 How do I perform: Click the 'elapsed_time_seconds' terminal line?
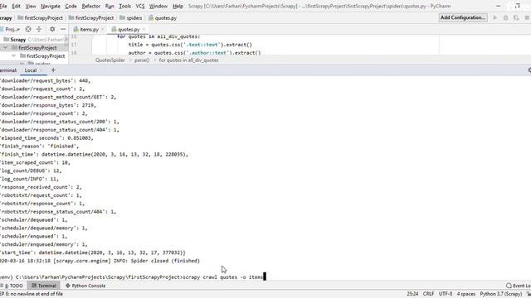[46, 138]
